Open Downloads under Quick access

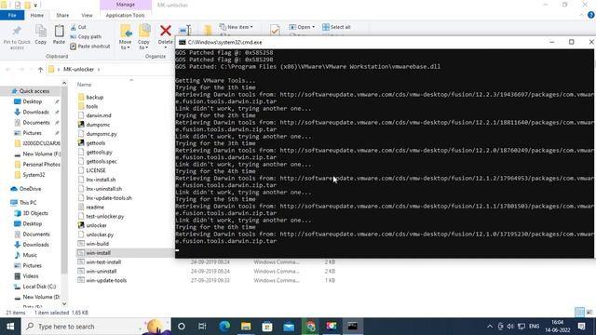click(x=35, y=112)
